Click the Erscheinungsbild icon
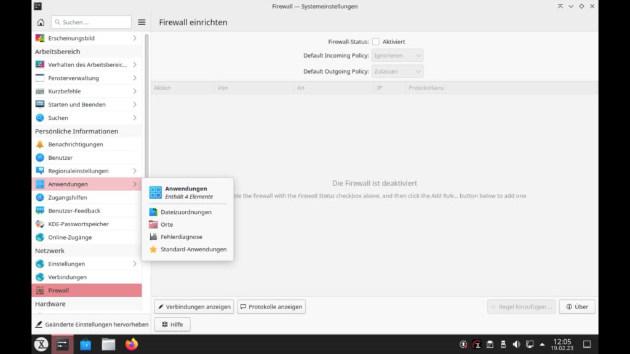Screen dimensions: 630x354 (x=40, y=38)
